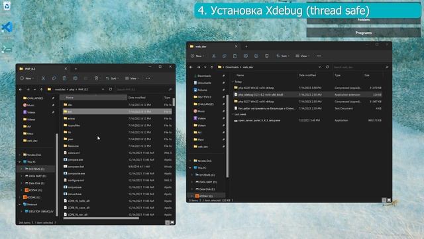424x239 pixels.
Task: Switch web_dev window to details view
Action: (x=384, y=200)
